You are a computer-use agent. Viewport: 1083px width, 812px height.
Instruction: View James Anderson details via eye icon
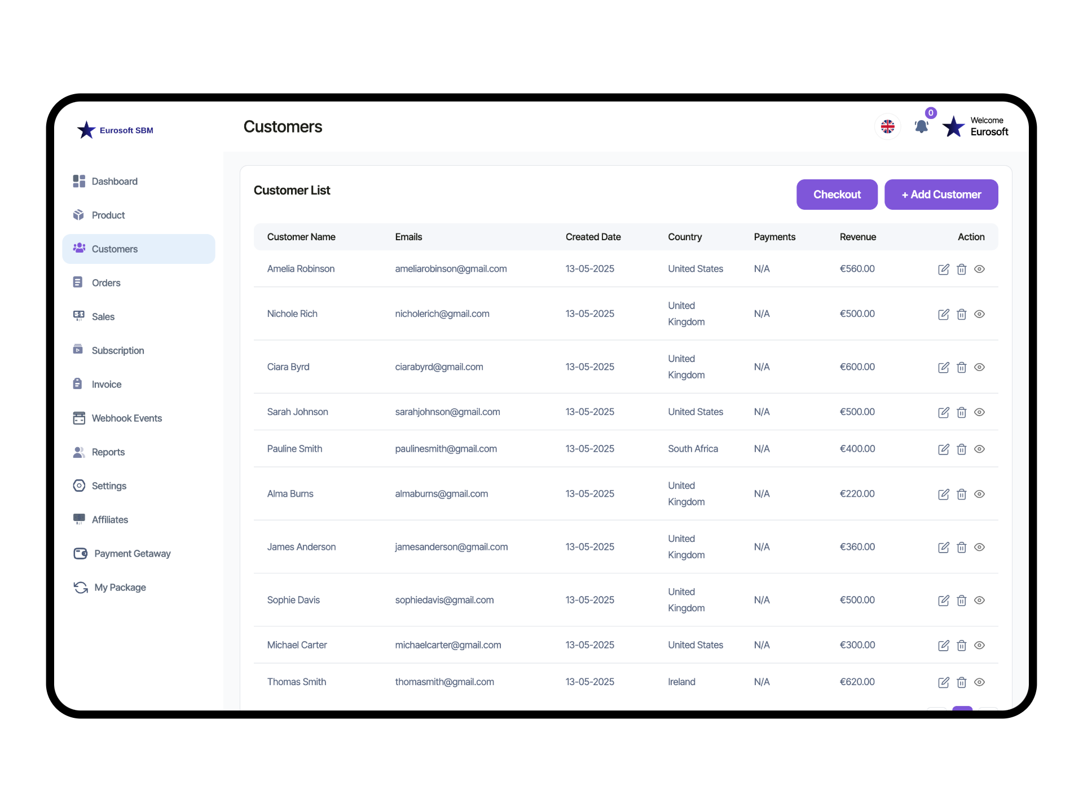click(x=979, y=547)
